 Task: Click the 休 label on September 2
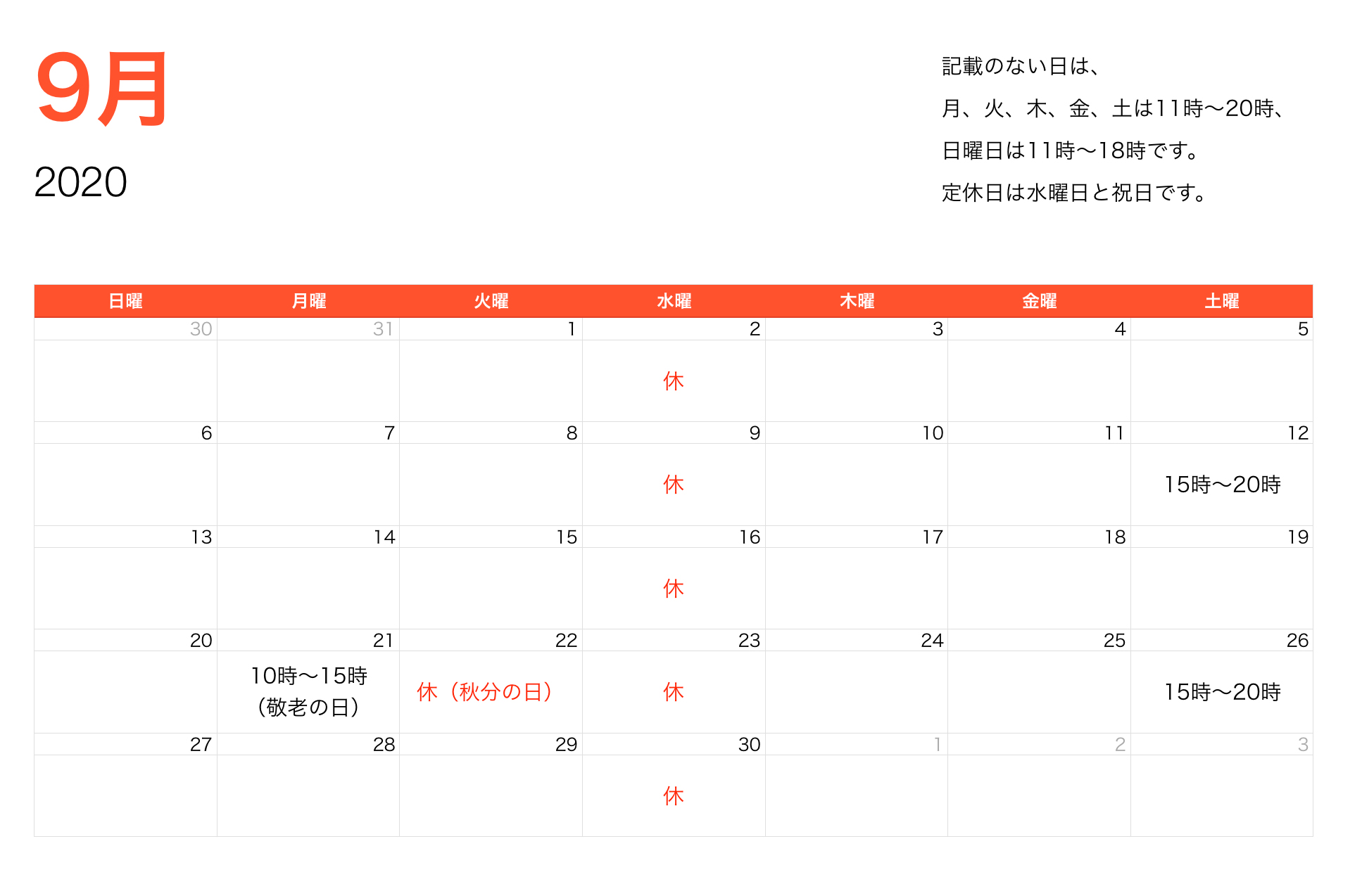pyautogui.click(x=673, y=380)
